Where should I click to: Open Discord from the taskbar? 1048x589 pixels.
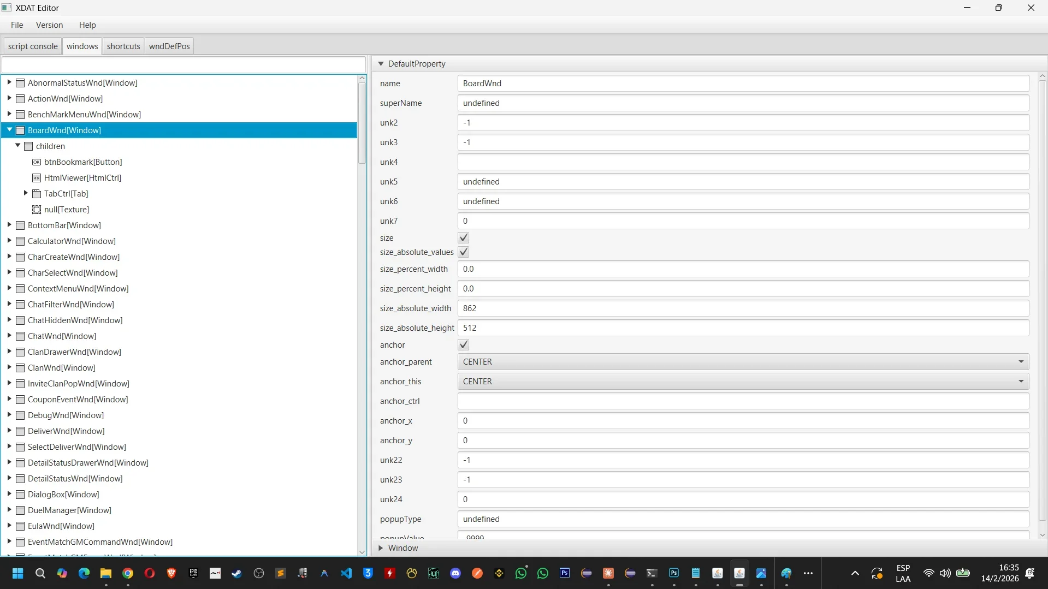click(x=455, y=573)
